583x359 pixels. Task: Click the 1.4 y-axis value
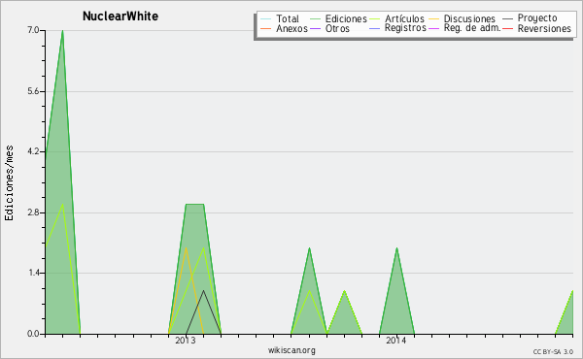click(33, 274)
